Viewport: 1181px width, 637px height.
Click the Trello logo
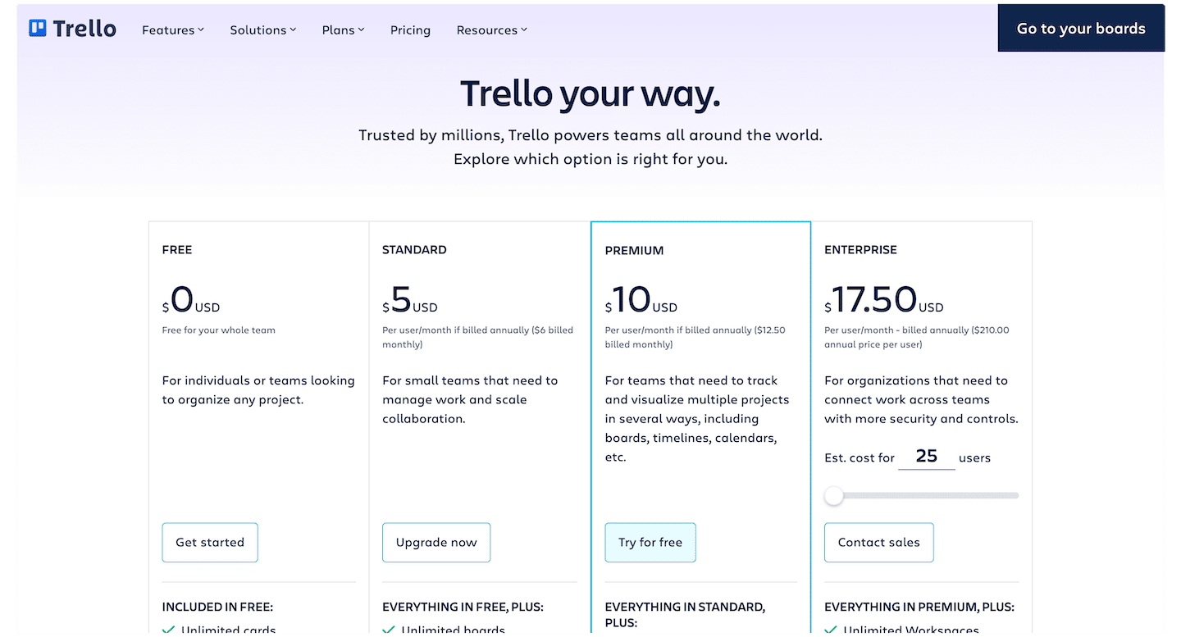click(x=73, y=29)
